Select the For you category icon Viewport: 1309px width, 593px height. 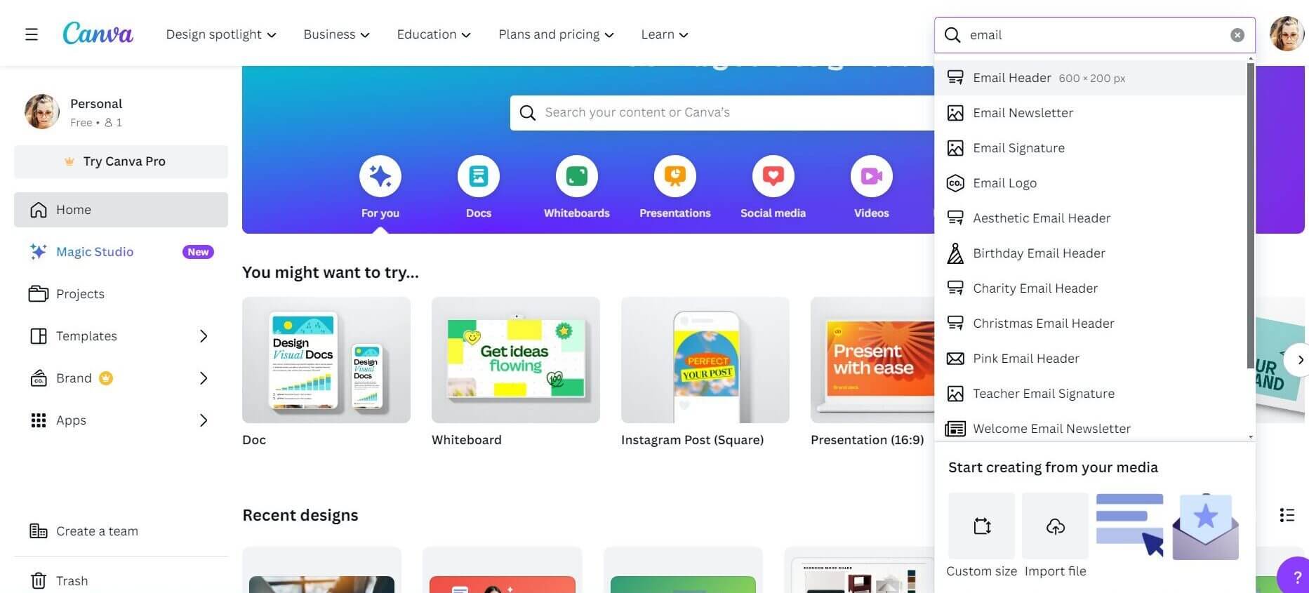click(380, 175)
